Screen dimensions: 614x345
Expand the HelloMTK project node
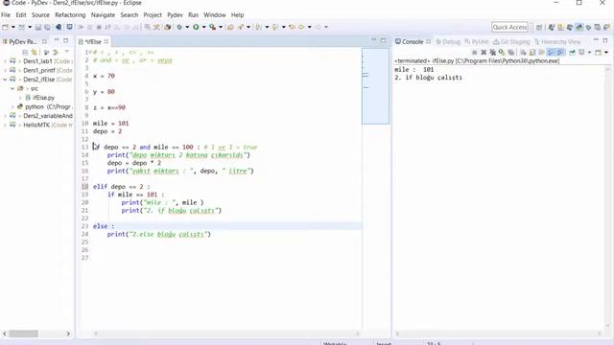click(x=5, y=126)
